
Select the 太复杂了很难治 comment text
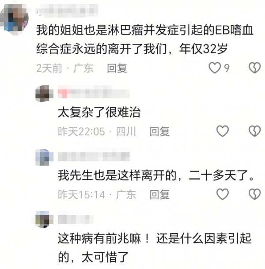99,112
